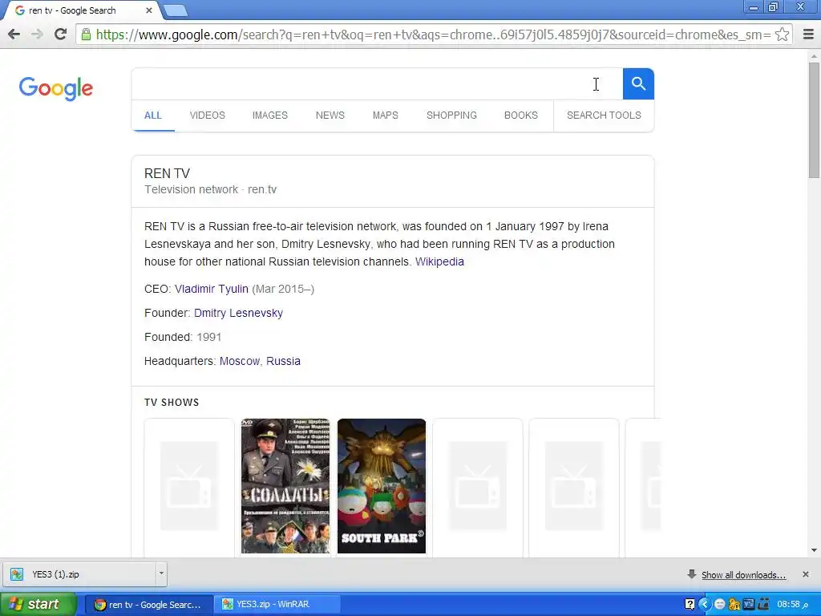
Task: Click the zip file icon in downloads bar
Action: tap(17, 574)
